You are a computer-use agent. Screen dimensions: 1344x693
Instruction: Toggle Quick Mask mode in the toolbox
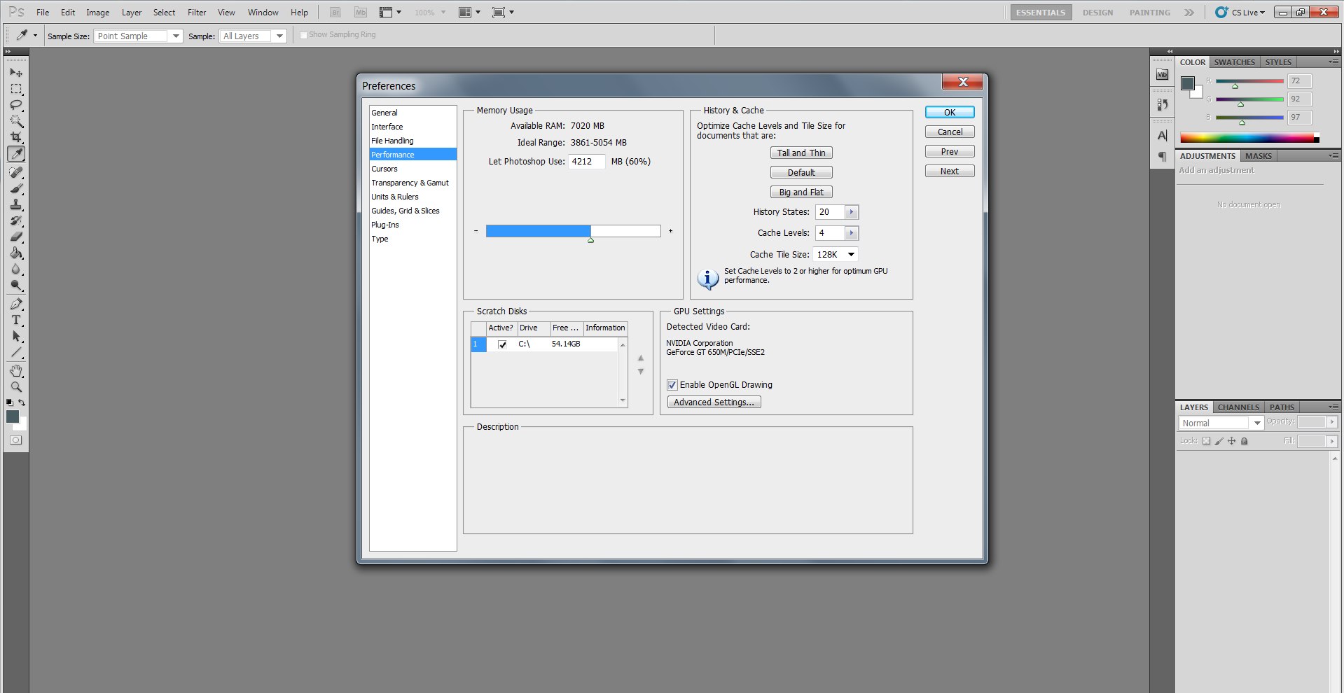[16, 440]
